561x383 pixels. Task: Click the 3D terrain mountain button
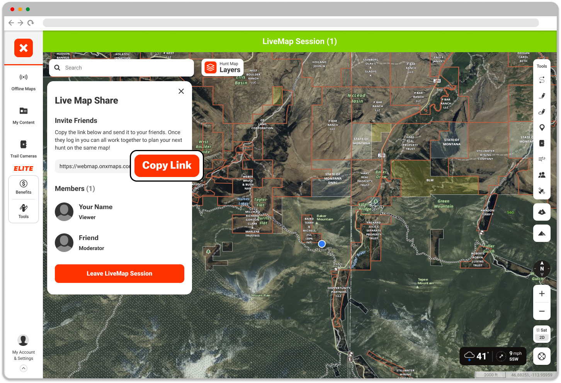pos(542,233)
